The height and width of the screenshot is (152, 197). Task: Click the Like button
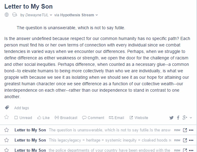(x=43, y=118)
